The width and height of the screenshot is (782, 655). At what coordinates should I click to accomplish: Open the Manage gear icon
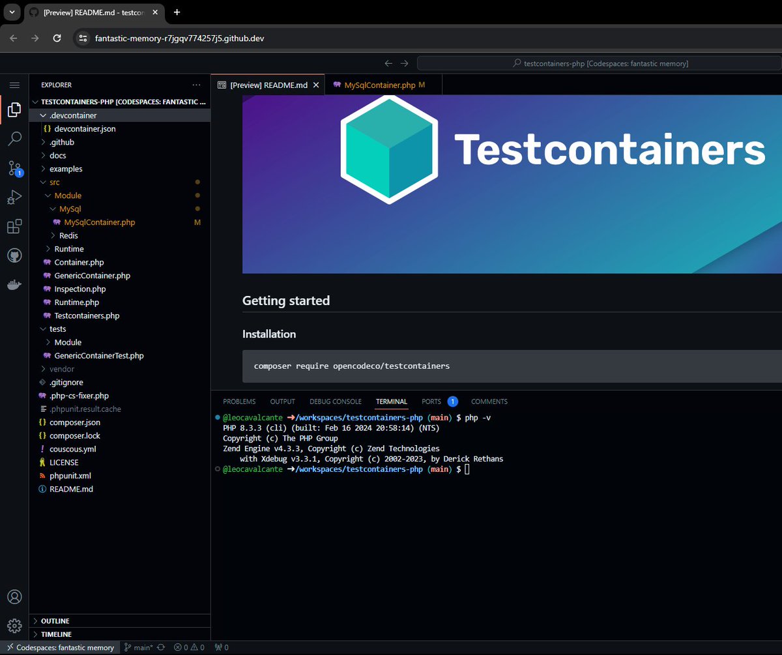point(14,626)
